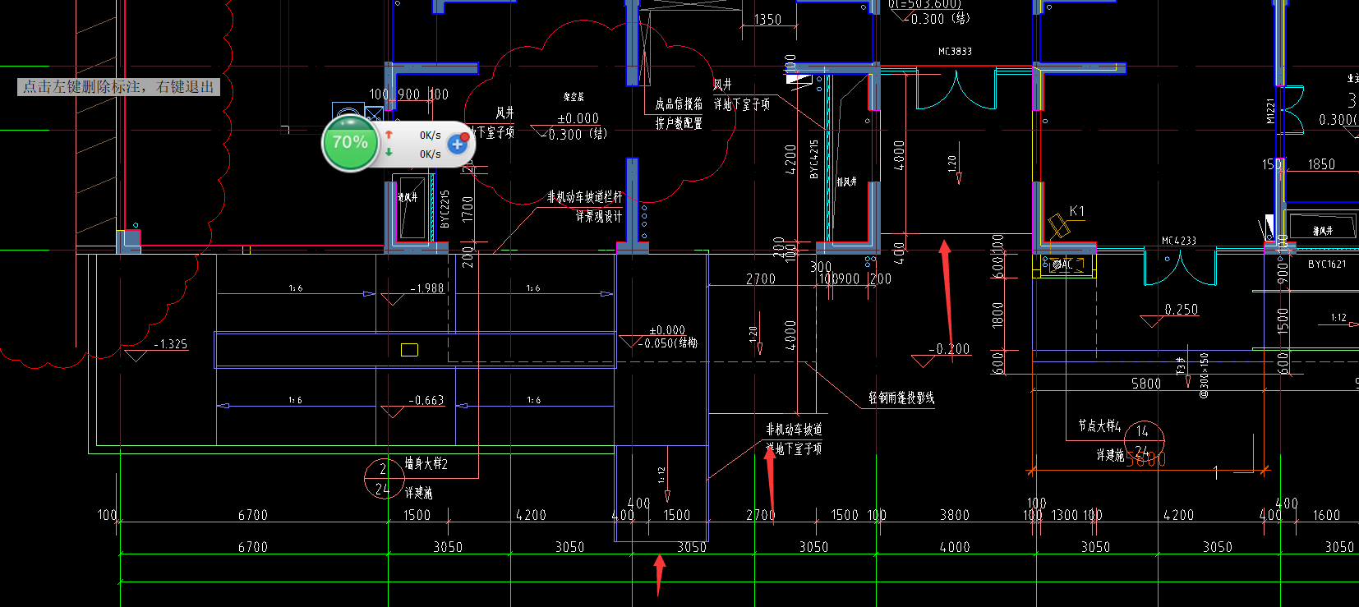1359x607 pixels.
Task: Click the download 0K/s speed readout
Action: point(431,154)
